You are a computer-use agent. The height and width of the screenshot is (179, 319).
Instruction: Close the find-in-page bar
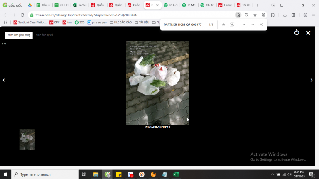pyautogui.click(x=261, y=25)
